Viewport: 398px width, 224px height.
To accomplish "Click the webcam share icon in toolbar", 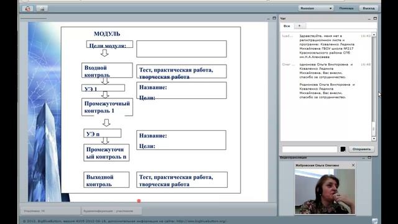I will pos(42,9).
